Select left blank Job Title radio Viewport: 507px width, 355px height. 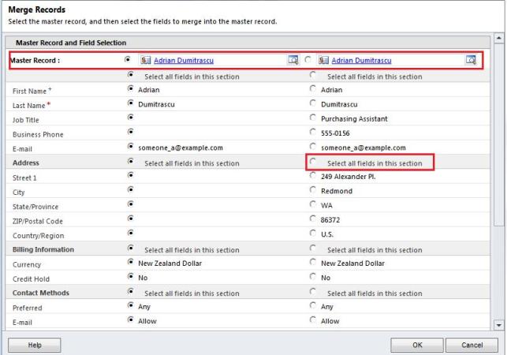pos(130,117)
